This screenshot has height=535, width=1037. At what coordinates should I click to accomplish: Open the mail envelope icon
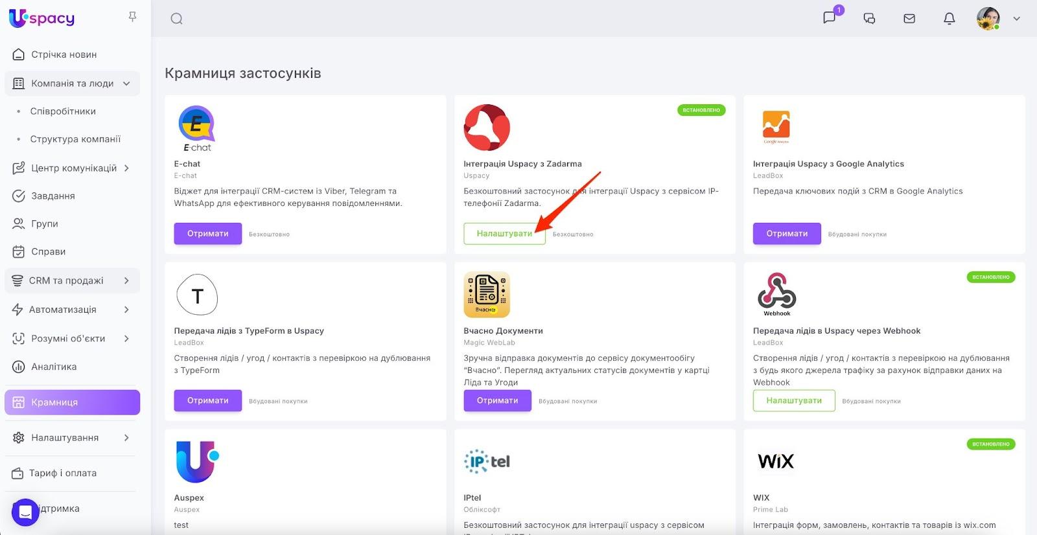click(x=909, y=19)
